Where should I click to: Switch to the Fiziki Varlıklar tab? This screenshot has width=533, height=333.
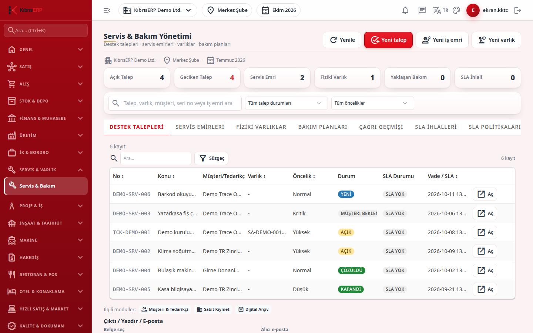261,127
